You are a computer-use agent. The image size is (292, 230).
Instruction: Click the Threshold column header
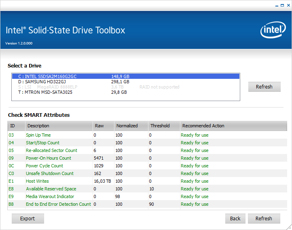pos(164,126)
